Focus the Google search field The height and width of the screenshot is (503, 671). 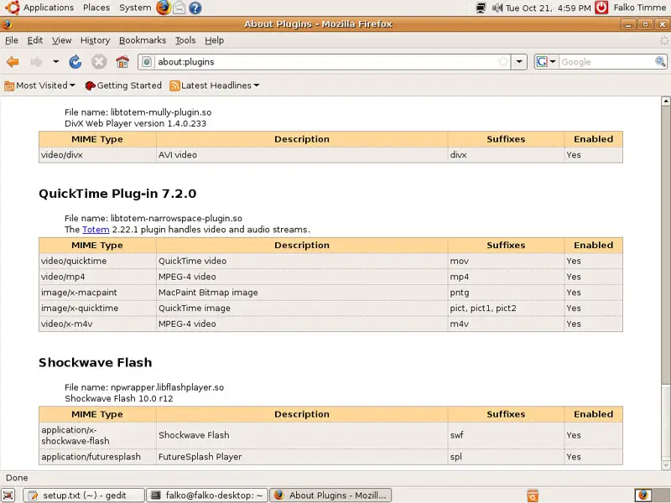point(606,62)
